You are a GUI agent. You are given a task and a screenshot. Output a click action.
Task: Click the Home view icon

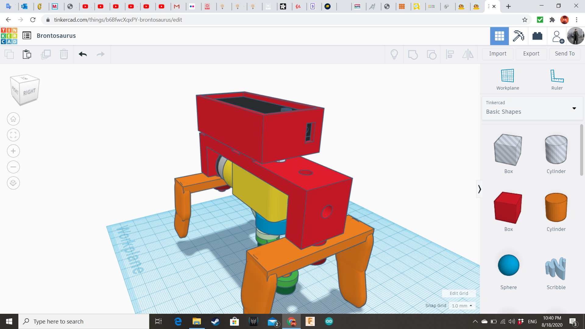tap(13, 119)
